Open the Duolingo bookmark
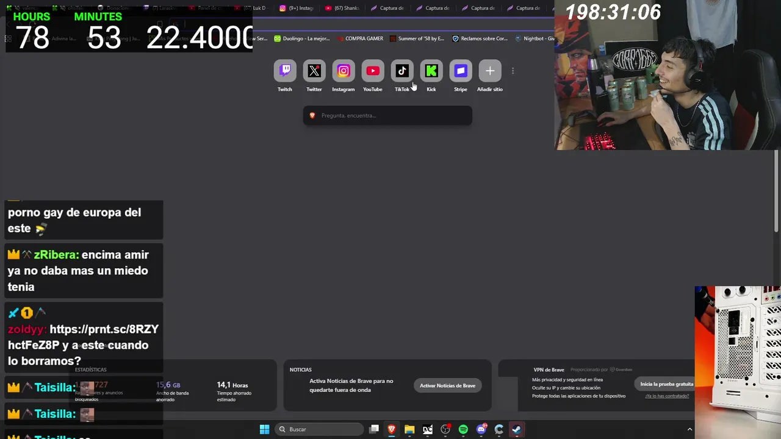 (x=302, y=38)
